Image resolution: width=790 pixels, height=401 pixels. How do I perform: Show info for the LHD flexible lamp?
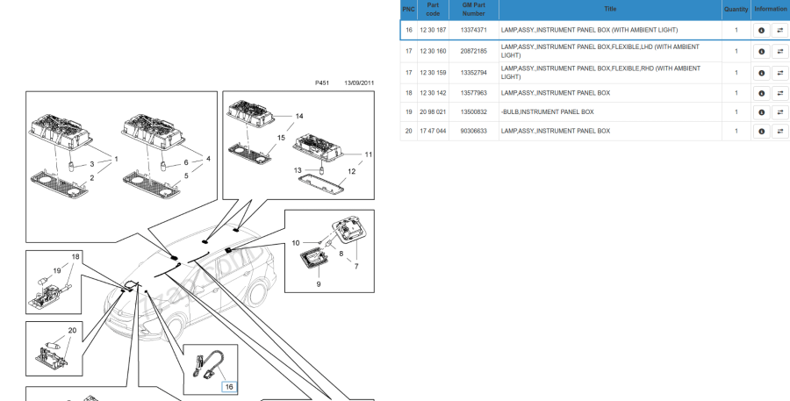(x=761, y=52)
